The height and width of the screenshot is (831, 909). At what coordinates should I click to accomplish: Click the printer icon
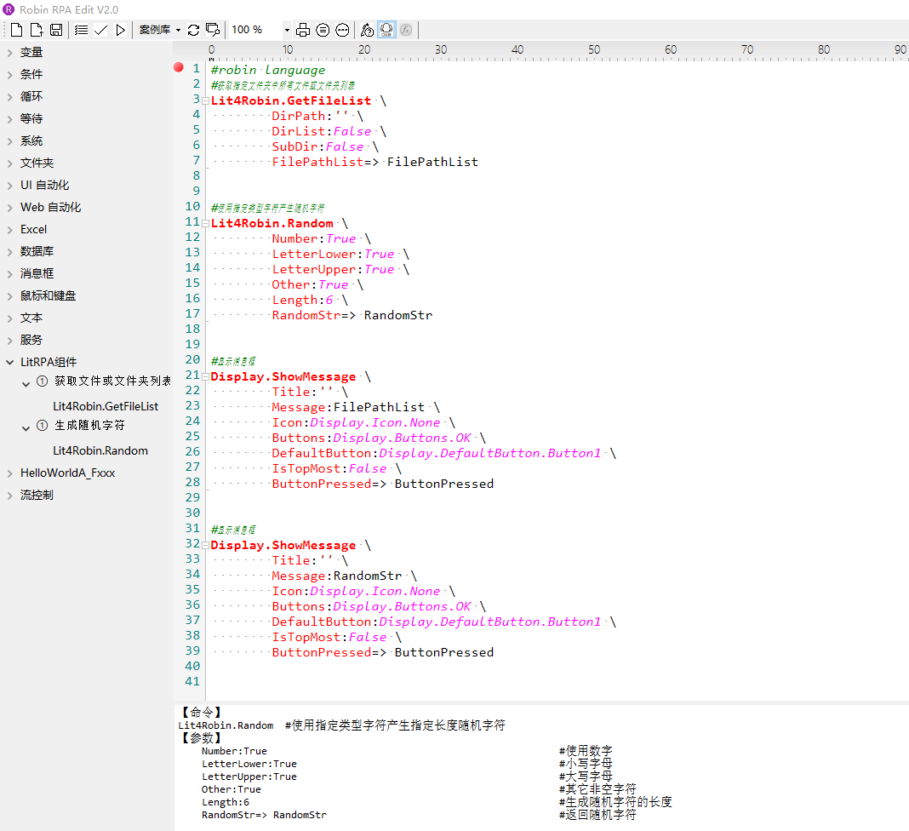(x=303, y=30)
